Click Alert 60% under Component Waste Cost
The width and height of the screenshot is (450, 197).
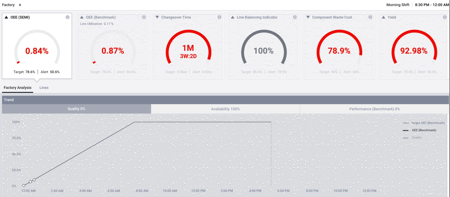click(351, 72)
